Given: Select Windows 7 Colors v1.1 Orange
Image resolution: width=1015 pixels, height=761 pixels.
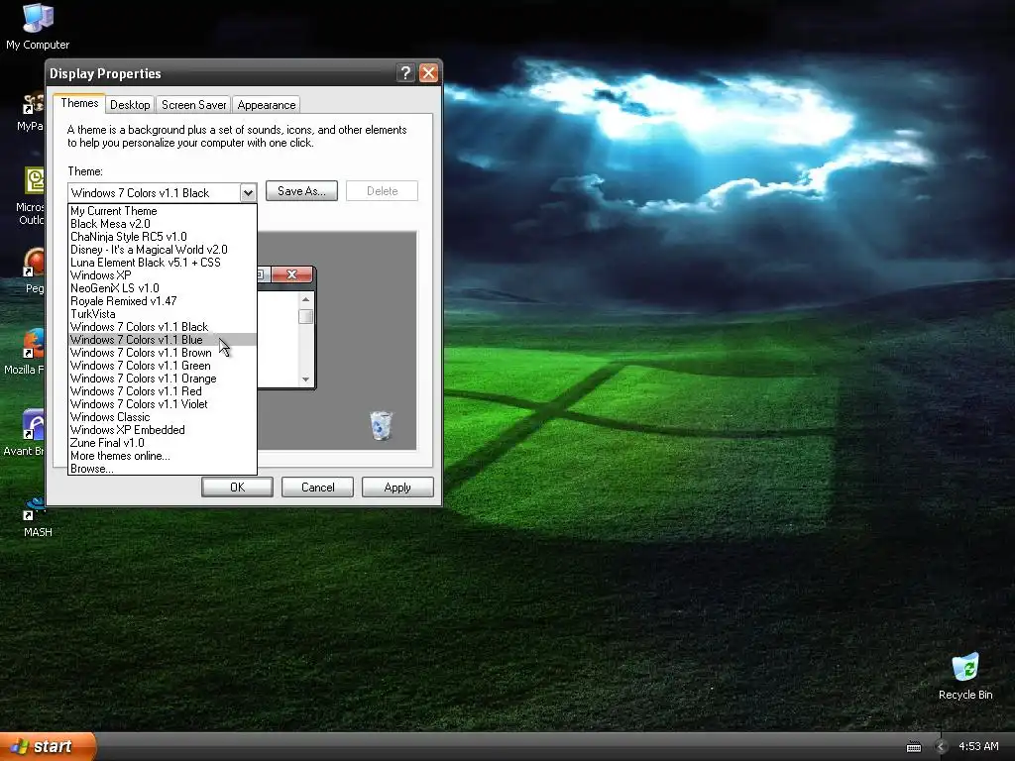Looking at the screenshot, I should click(163, 379).
